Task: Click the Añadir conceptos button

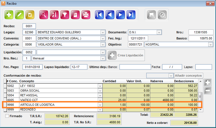Action: tap(189, 76)
